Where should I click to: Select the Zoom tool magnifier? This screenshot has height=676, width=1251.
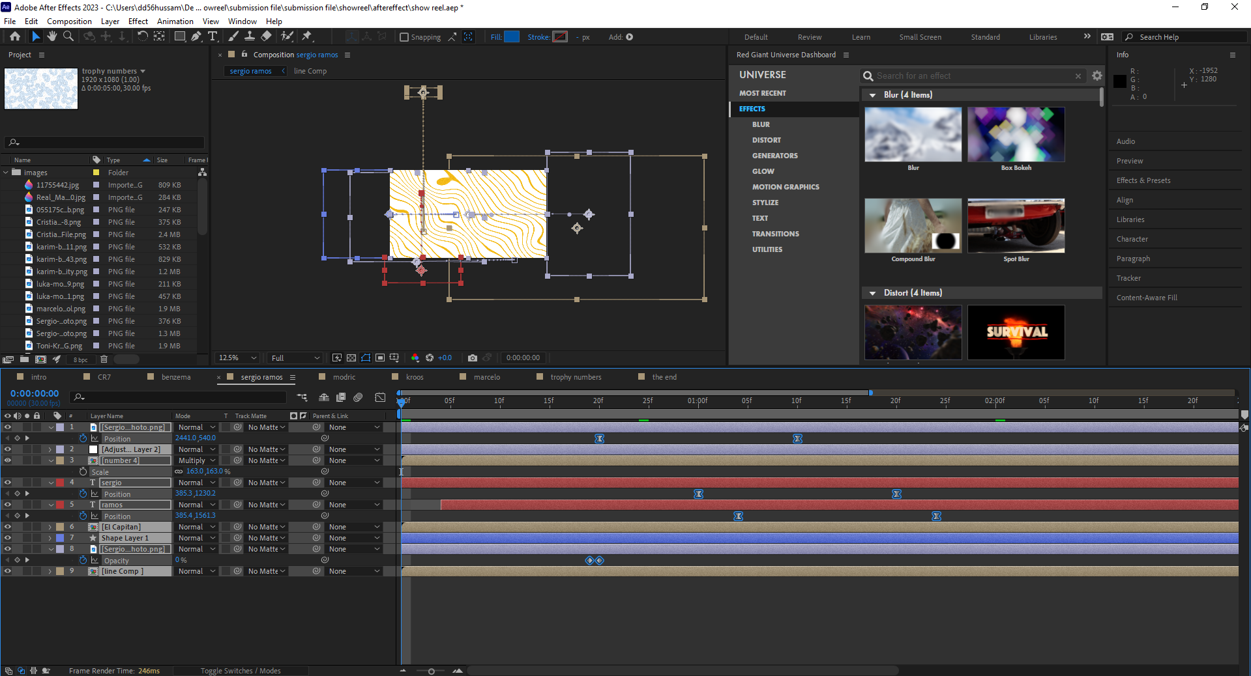68,36
